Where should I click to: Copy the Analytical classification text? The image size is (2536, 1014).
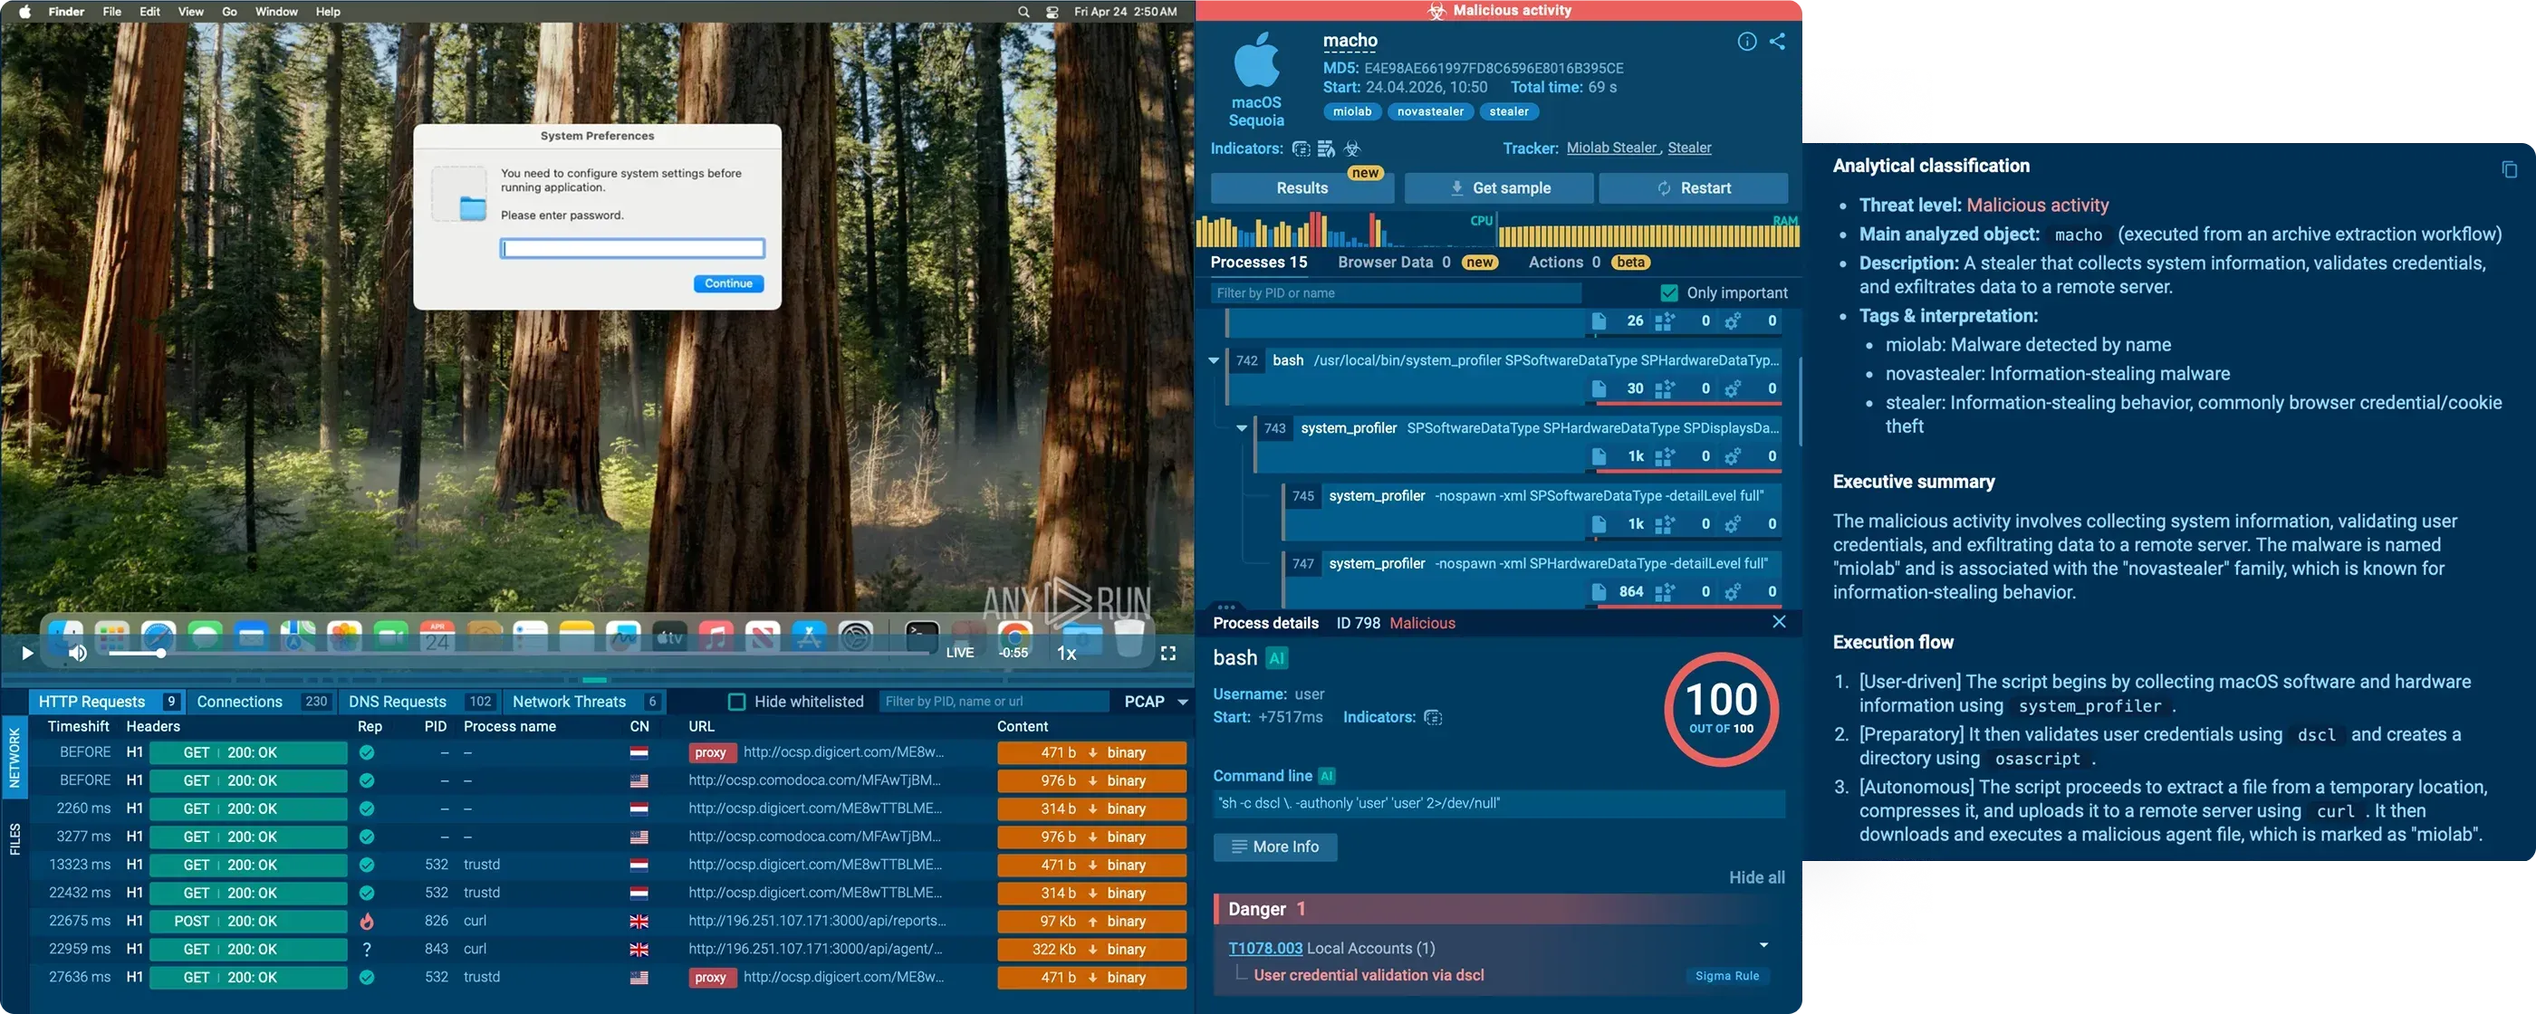pyautogui.click(x=2510, y=169)
